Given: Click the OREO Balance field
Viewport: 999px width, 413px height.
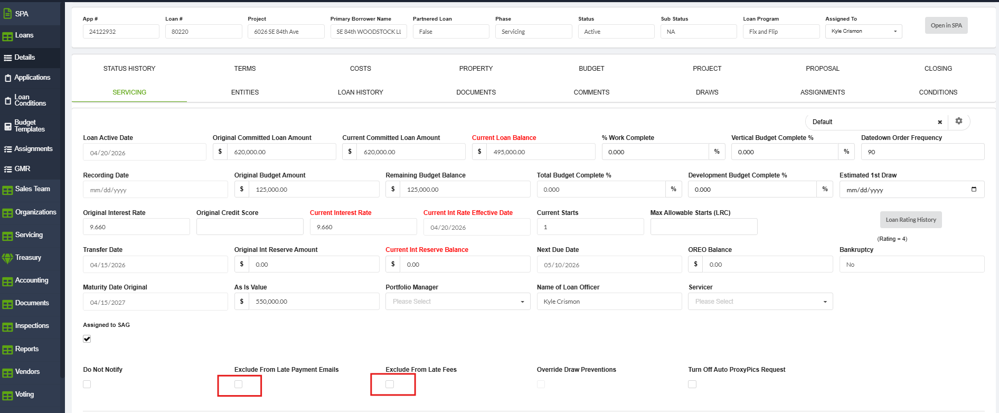Looking at the screenshot, I should point(768,265).
